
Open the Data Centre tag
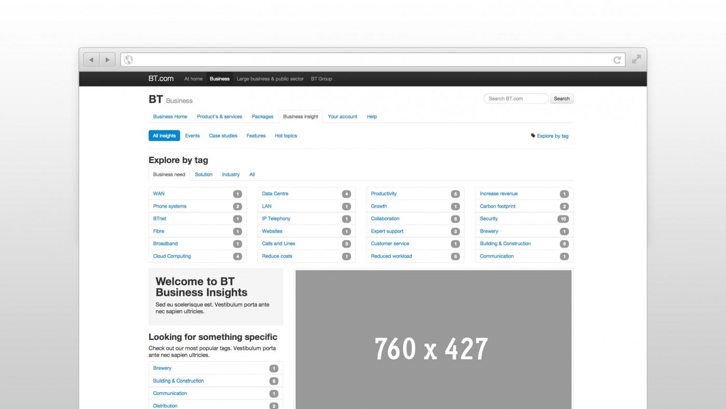point(275,194)
